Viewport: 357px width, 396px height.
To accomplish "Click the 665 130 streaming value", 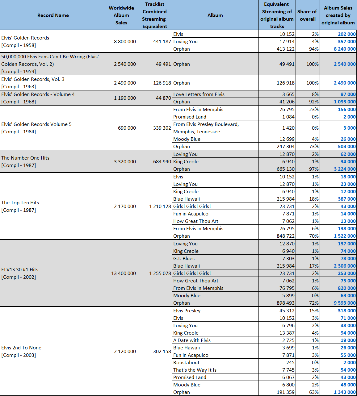I will pyautogui.click(x=277, y=169).
